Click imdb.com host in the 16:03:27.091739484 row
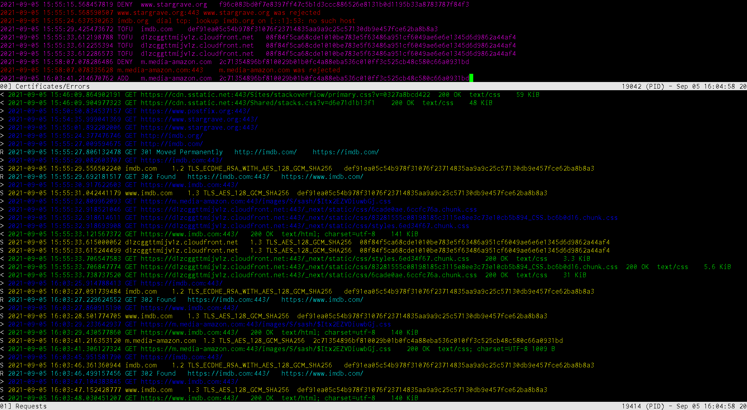This screenshot has height=410, width=747. click(141, 291)
